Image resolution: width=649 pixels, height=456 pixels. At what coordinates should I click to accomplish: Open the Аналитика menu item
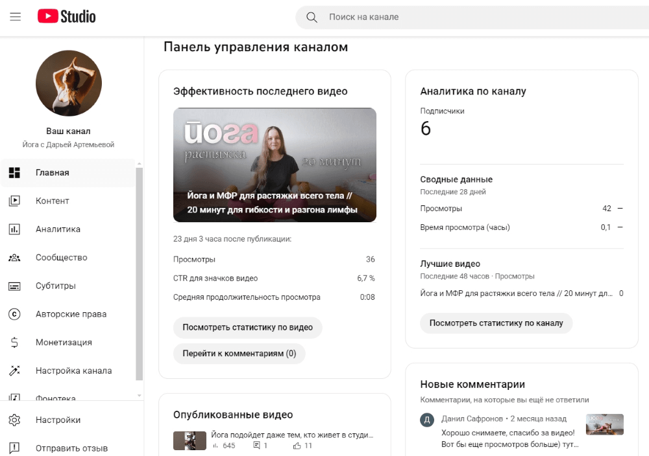coord(68,229)
